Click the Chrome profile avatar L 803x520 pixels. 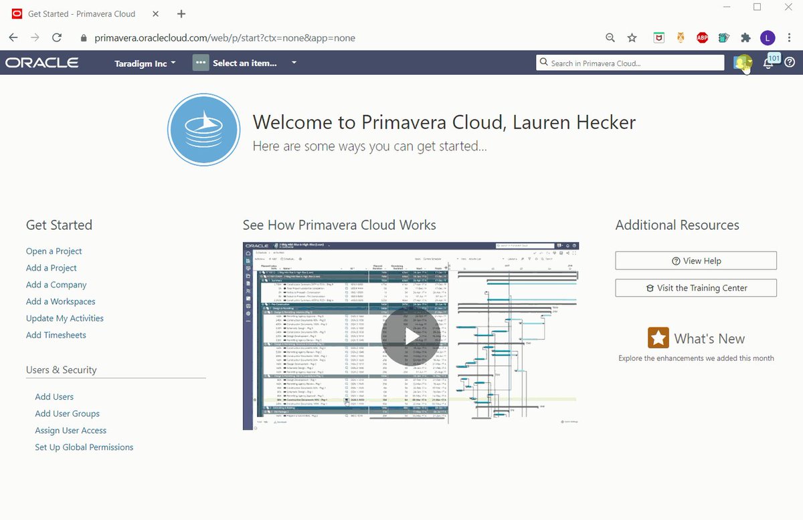pos(768,38)
